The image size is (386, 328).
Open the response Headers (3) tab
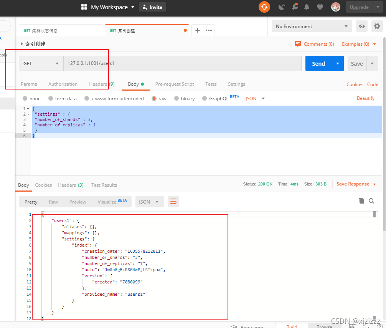click(71, 185)
